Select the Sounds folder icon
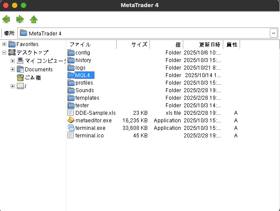Image resolution: width=280 pixels, height=211 pixels. pyautogui.click(x=71, y=90)
